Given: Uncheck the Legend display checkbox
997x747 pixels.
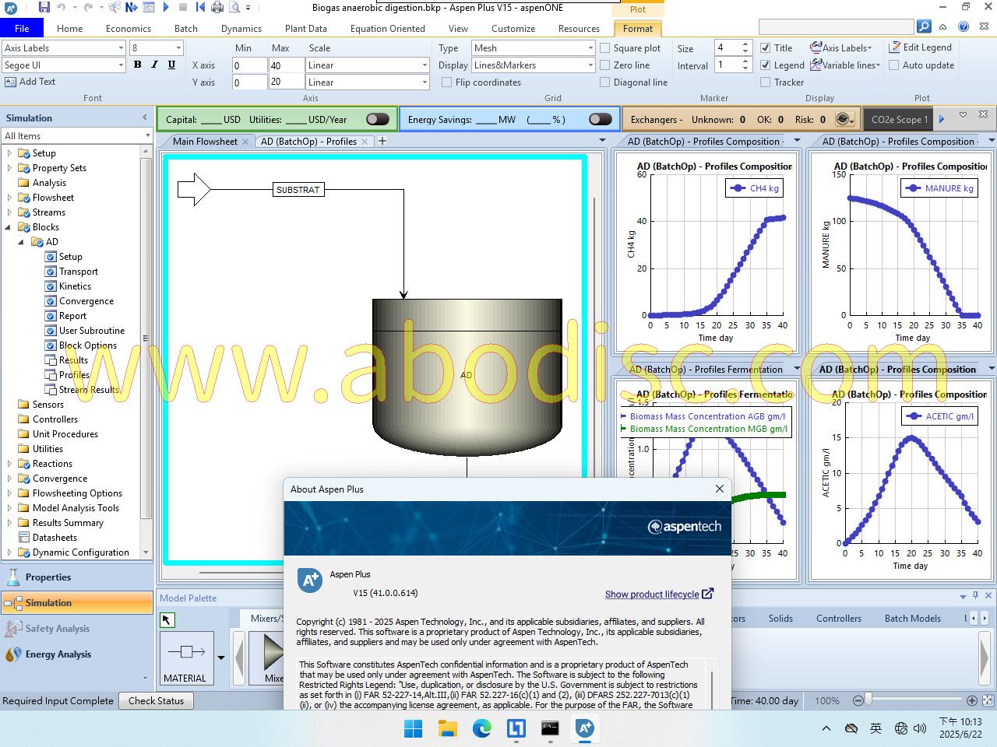Looking at the screenshot, I should [766, 65].
